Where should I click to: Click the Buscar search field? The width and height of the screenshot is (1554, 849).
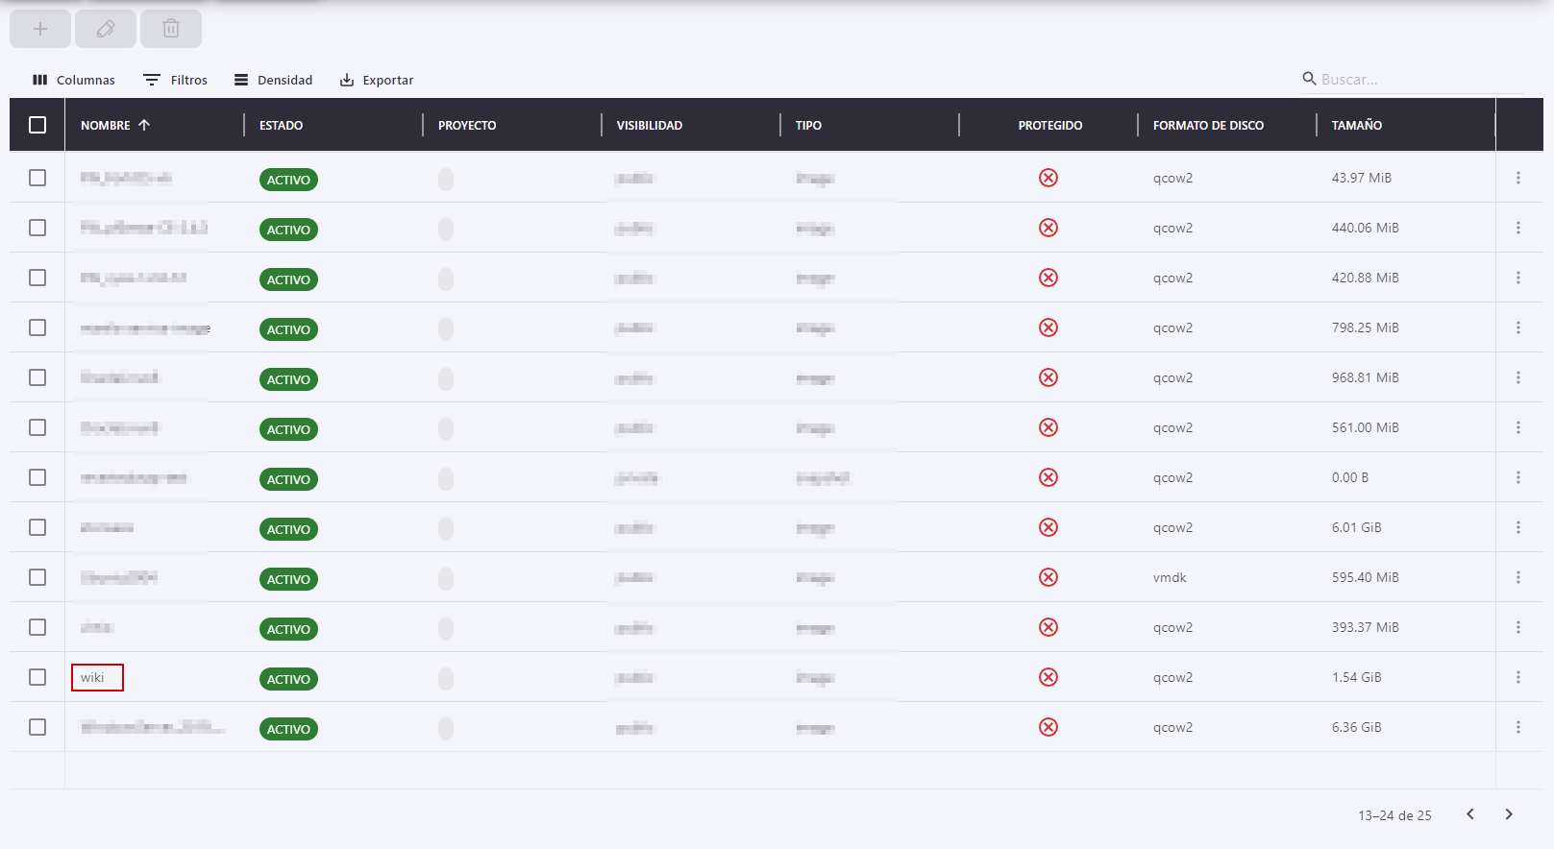click(x=1413, y=79)
